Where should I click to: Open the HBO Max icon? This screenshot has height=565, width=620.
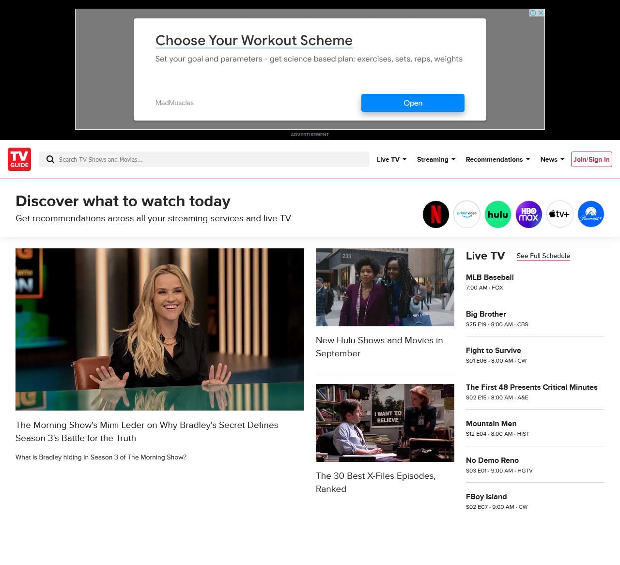pyautogui.click(x=528, y=214)
